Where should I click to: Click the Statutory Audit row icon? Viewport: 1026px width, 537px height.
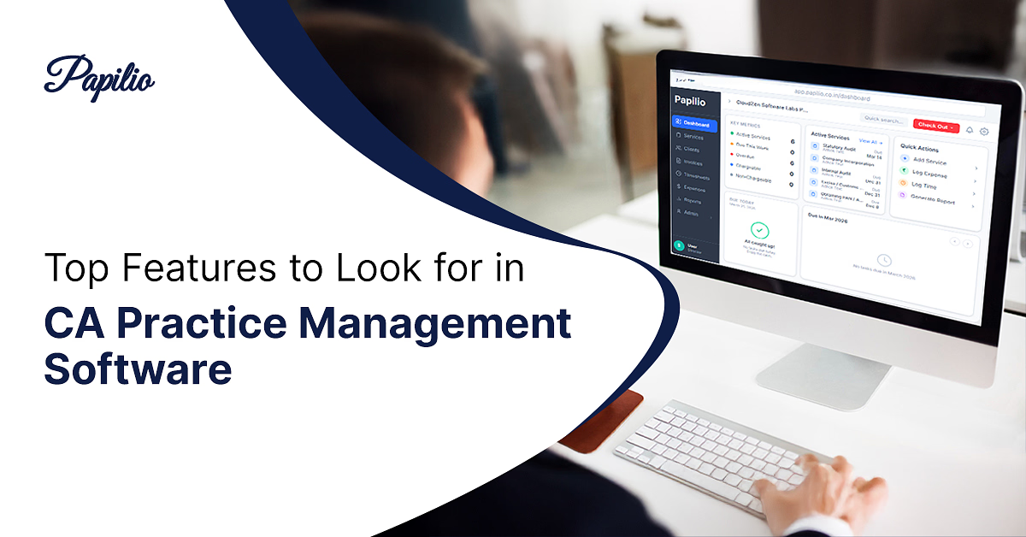pyautogui.click(x=814, y=146)
